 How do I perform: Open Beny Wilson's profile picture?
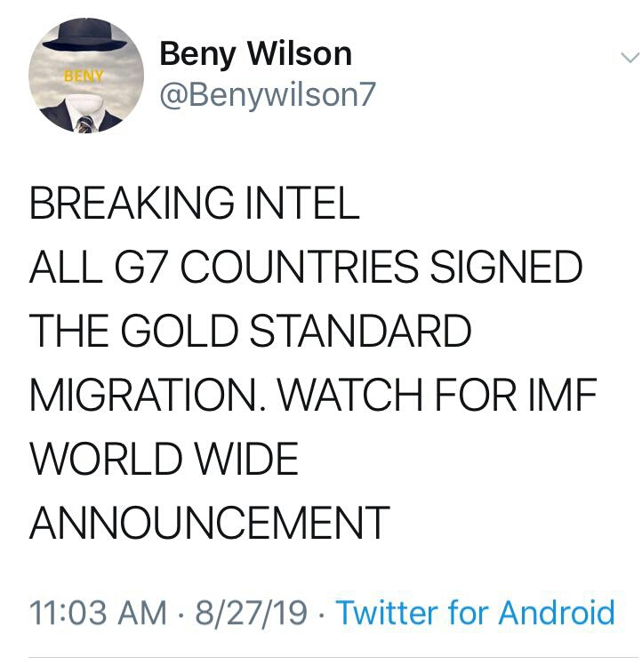pyautogui.click(x=86, y=76)
